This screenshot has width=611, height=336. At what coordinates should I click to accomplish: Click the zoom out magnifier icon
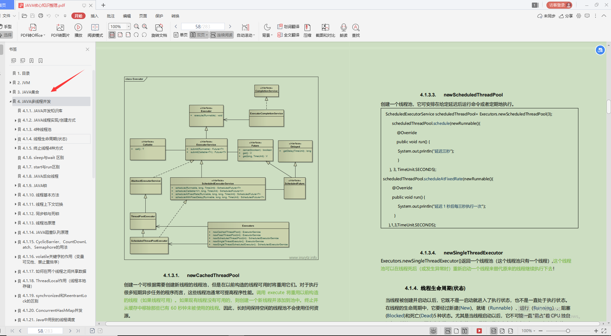pos(137,26)
